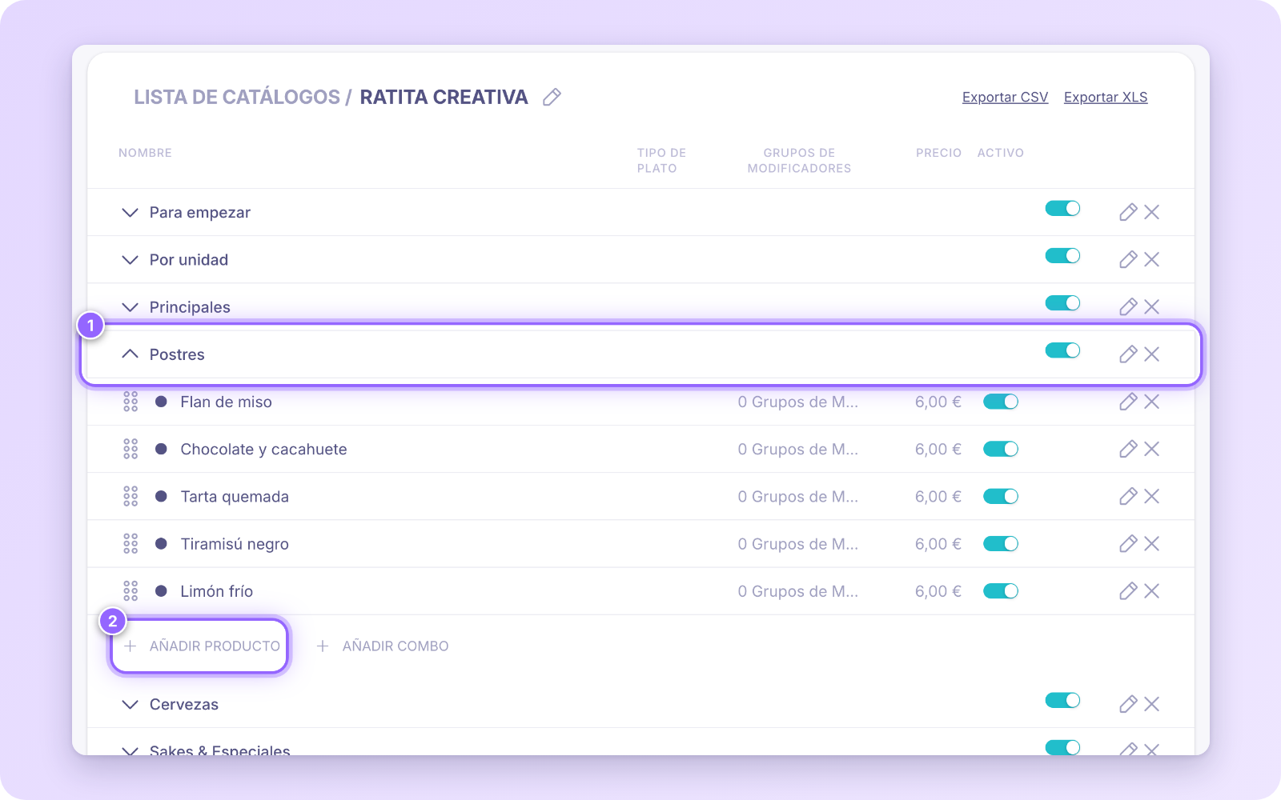Go back to LISTA DE CATÁLOGOS
The width and height of the screenshot is (1281, 800).
[x=237, y=98]
